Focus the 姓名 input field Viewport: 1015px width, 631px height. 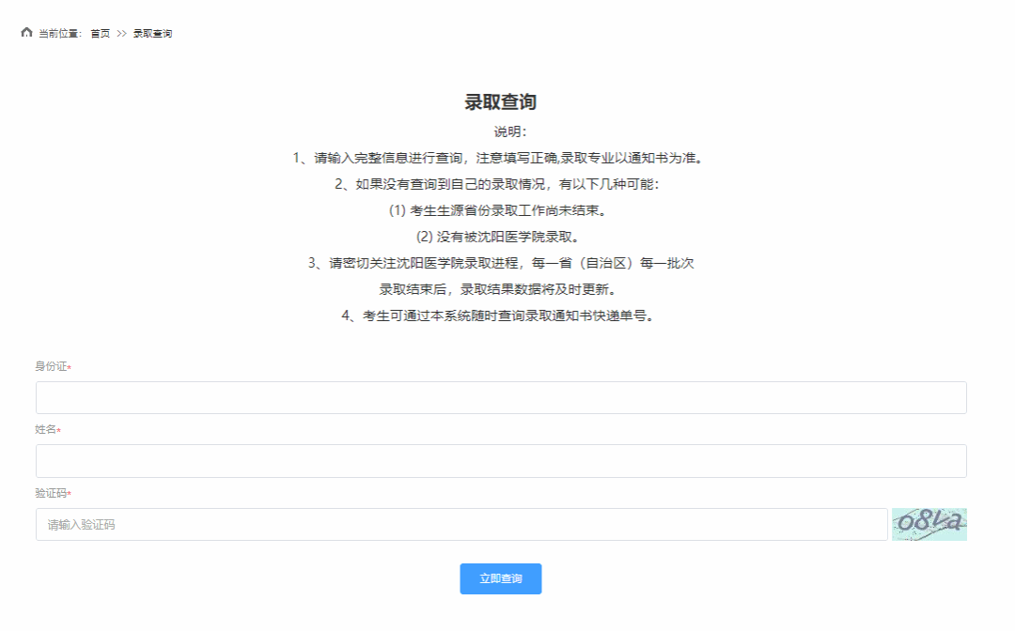click(501, 461)
